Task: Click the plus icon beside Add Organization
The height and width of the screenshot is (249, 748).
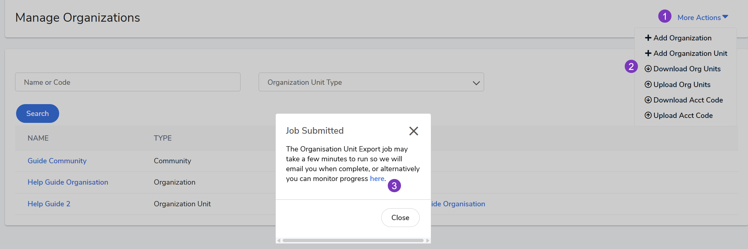Action: (x=648, y=38)
